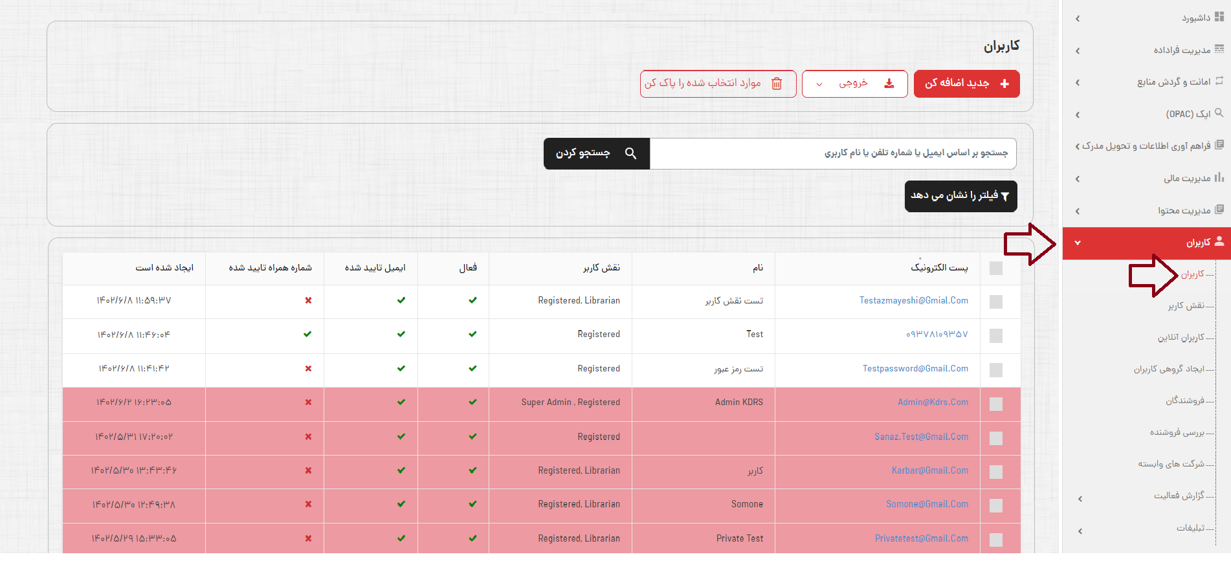
Task: Click the plus icon on the add new button
Action: (x=1004, y=83)
